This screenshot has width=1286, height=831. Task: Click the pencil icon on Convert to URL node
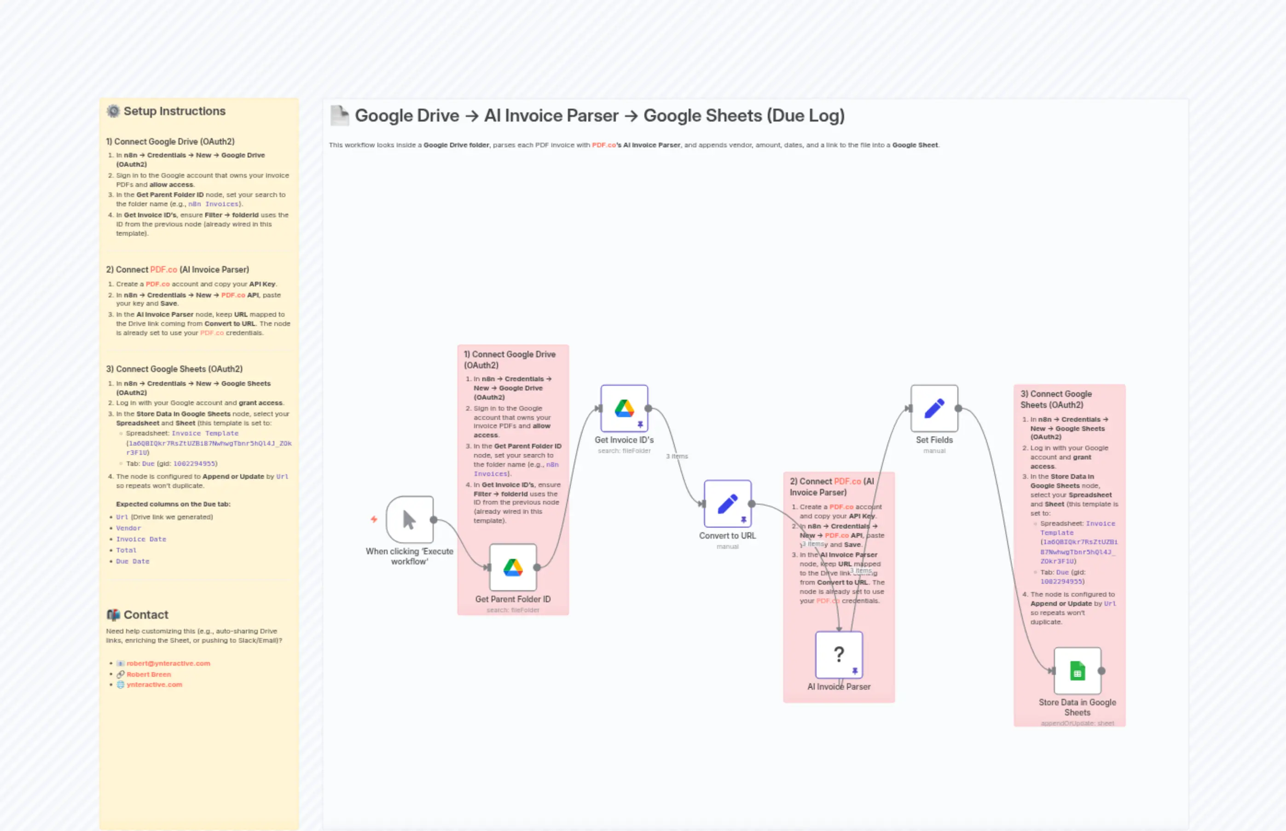tap(728, 504)
